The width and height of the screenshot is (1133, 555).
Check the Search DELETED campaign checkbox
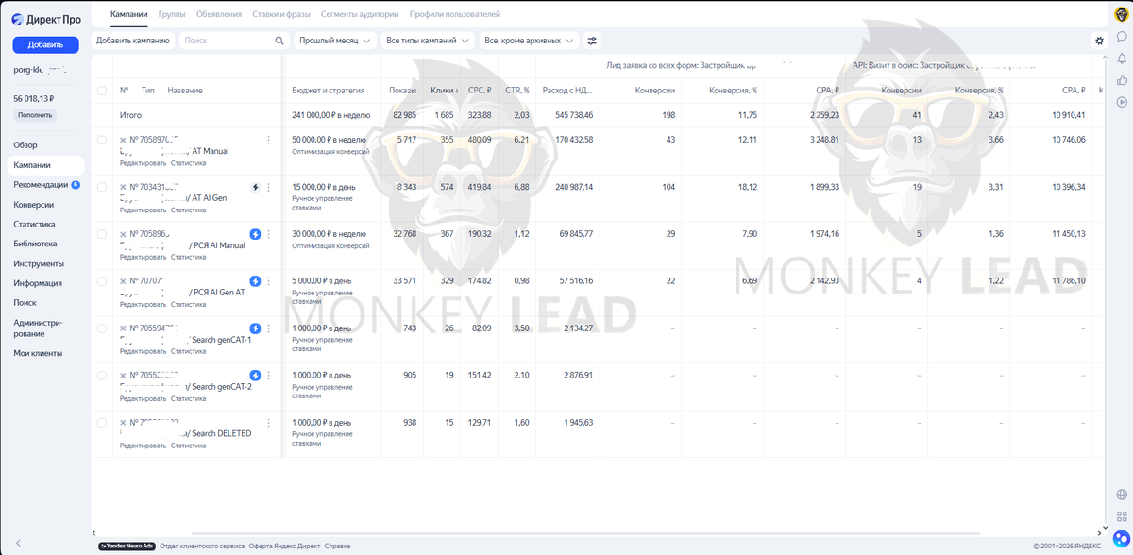(102, 423)
